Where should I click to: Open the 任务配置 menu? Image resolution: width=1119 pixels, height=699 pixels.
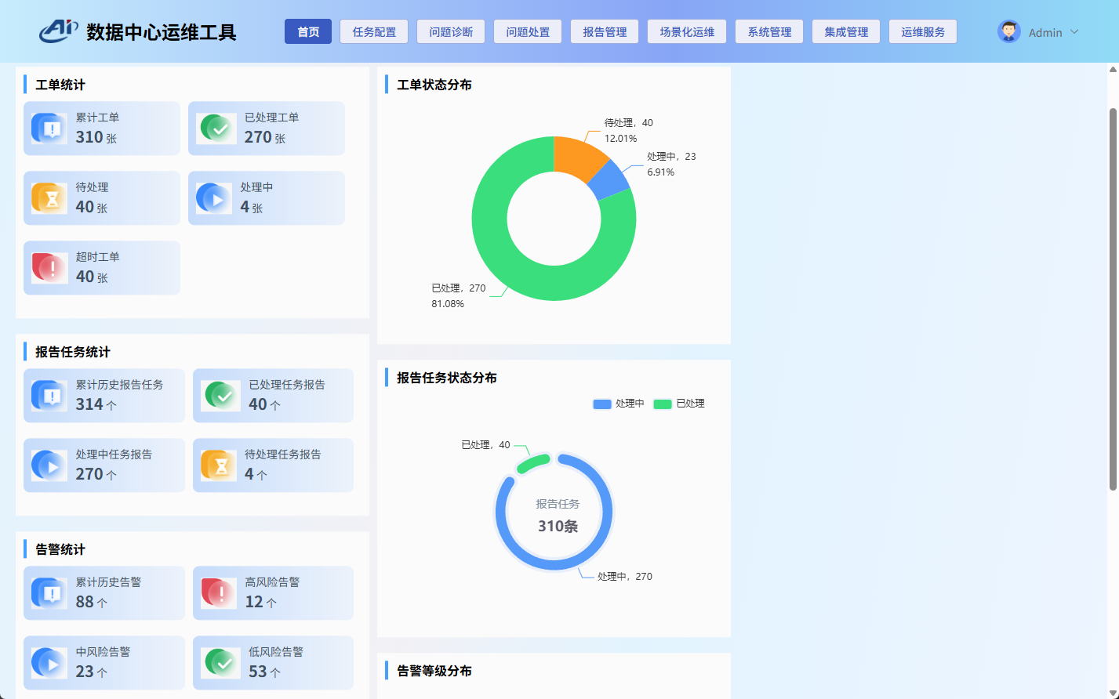click(374, 31)
